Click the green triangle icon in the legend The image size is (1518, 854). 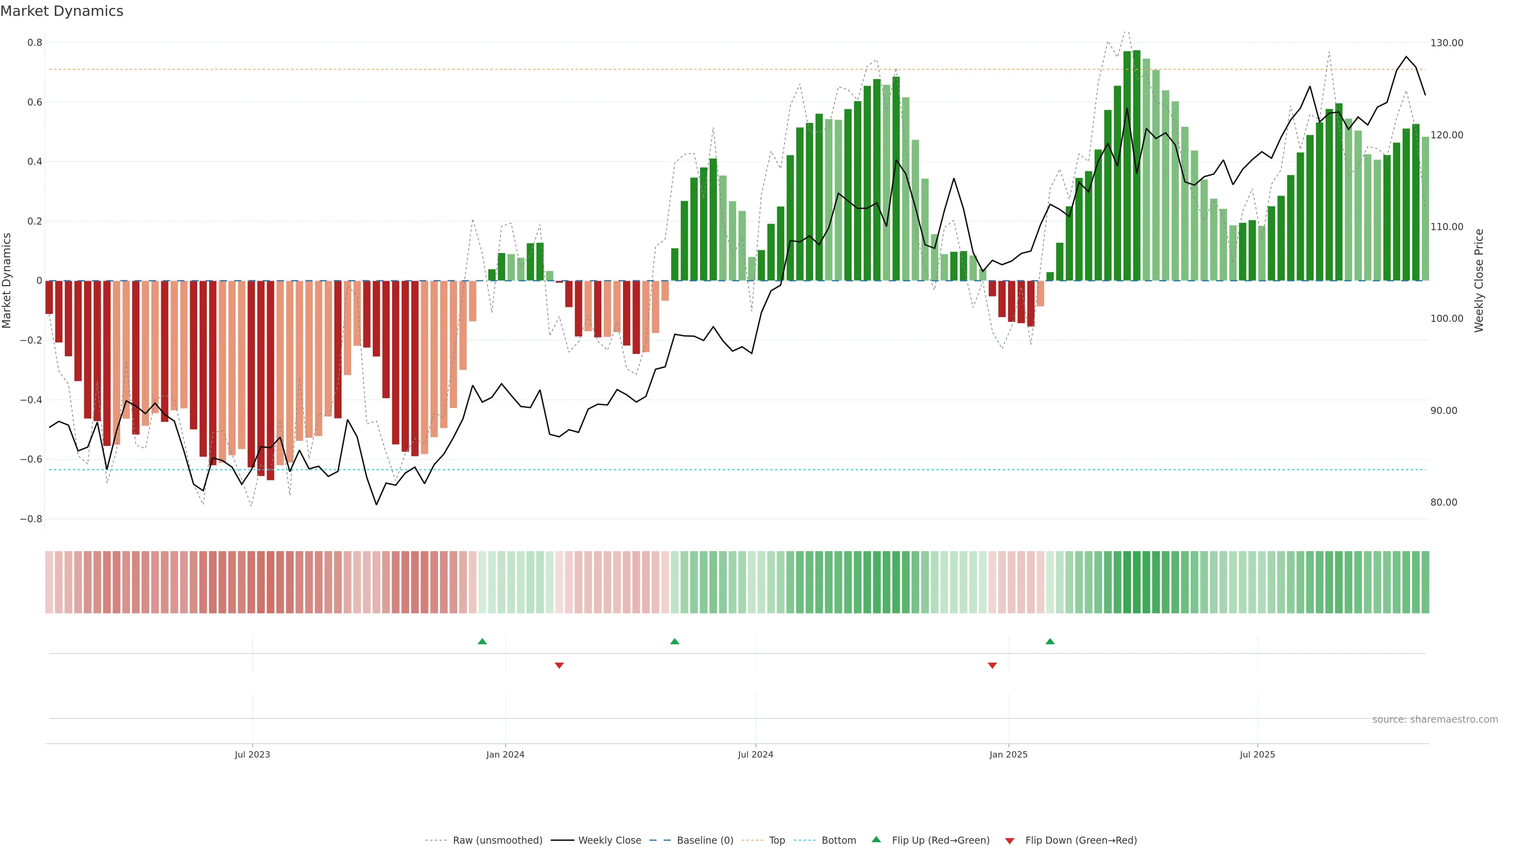pyautogui.click(x=876, y=839)
